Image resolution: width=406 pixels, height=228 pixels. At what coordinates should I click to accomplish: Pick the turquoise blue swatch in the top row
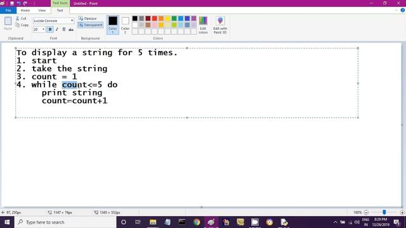181,18
